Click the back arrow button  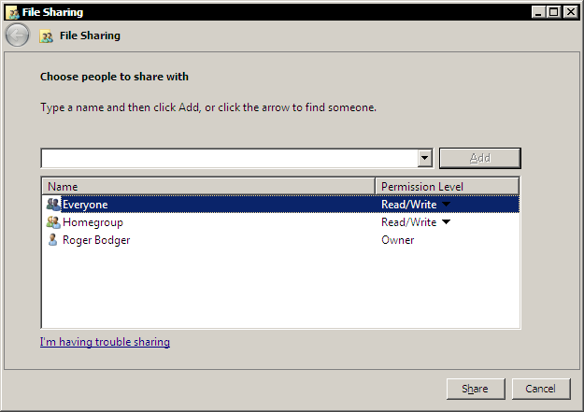click(x=17, y=36)
